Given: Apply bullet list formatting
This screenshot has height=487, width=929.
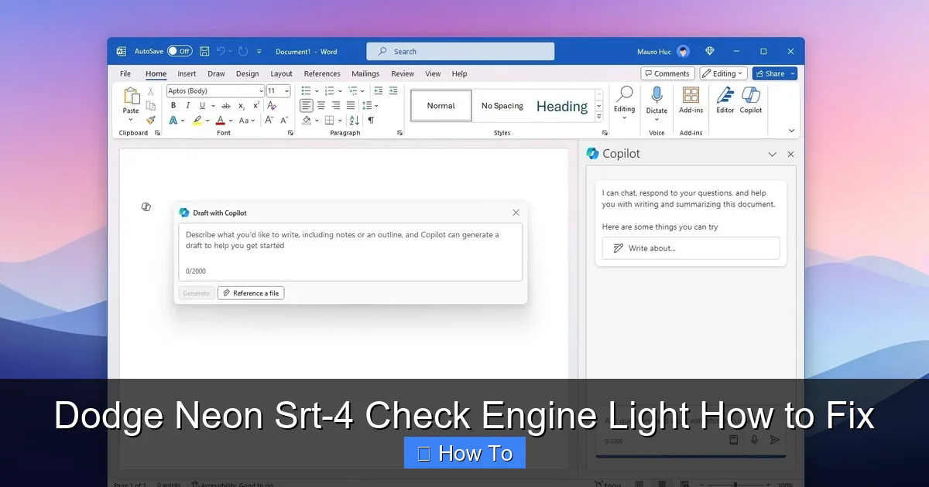Looking at the screenshot, I should [306, 90].
